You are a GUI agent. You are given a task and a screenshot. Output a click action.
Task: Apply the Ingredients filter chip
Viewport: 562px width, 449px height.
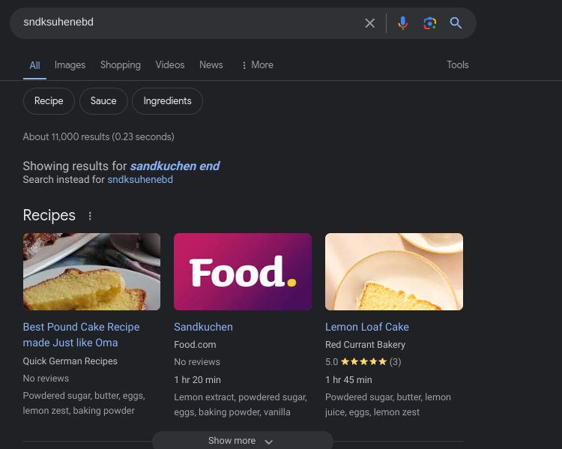167,101
